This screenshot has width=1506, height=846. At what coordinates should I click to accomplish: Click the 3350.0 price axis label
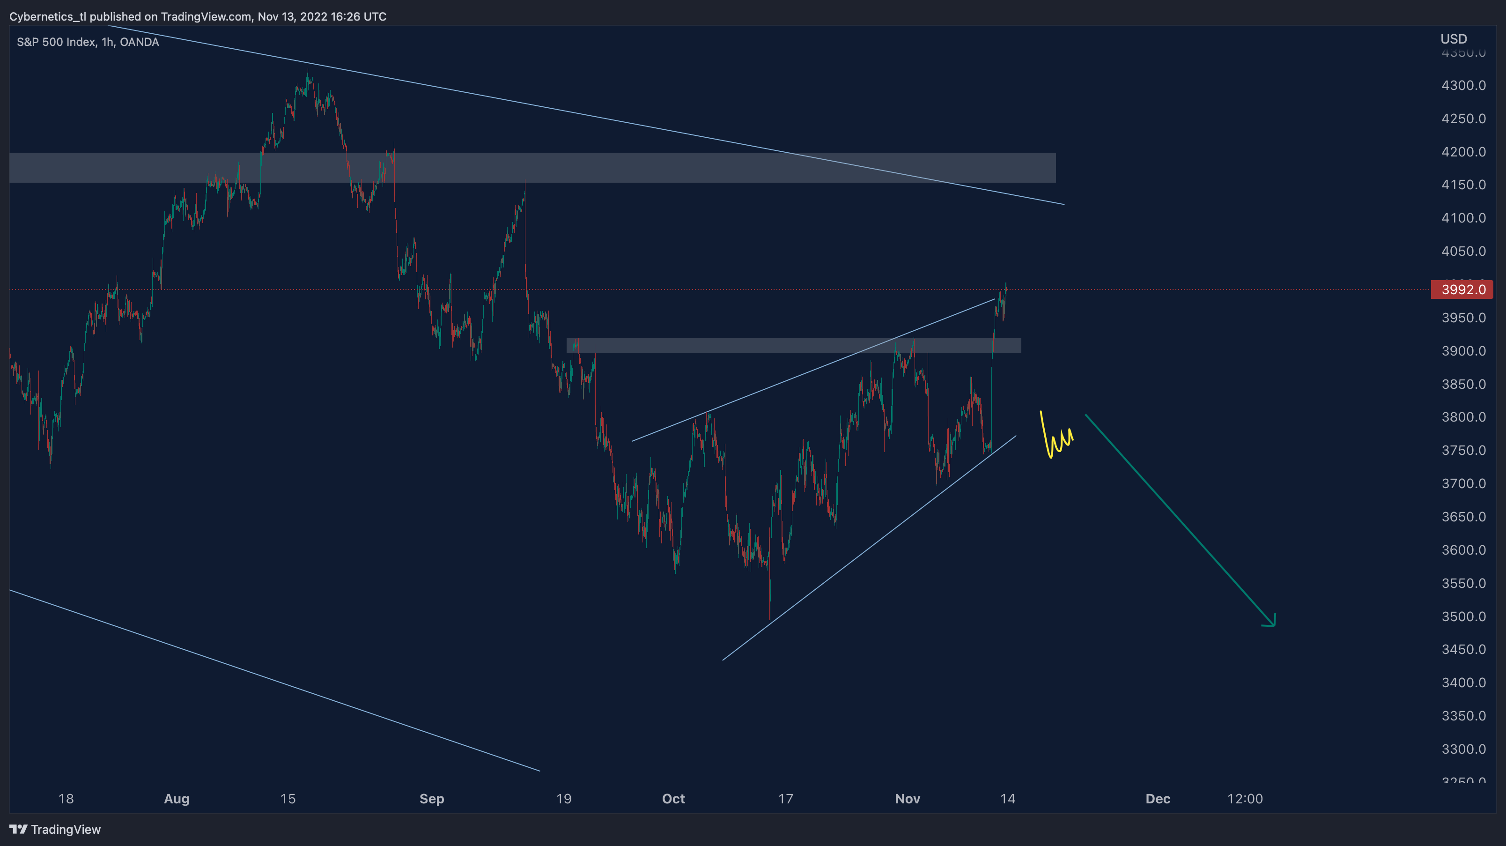[1463, 716]
